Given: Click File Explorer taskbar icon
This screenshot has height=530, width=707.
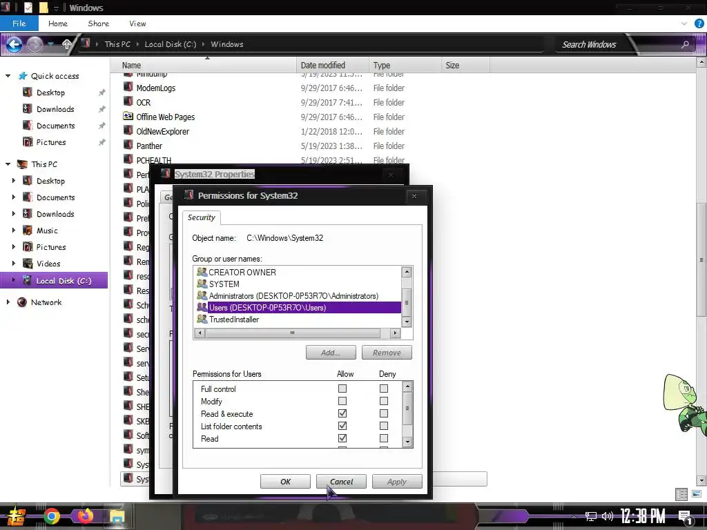Looking at the screenshot, I should point(117,516).
